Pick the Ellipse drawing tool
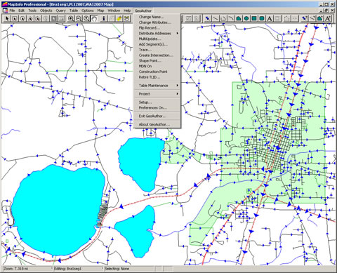The image size is (337, 273). (246, 18)
